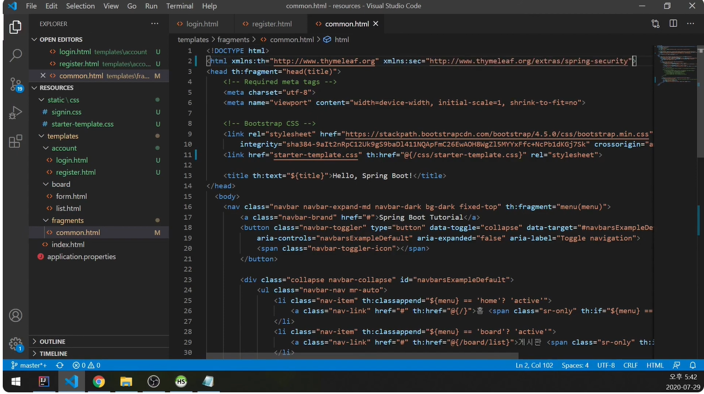Click the HS application taskbar icon
This screenshot has height=394, width=704.
(181, 381)
